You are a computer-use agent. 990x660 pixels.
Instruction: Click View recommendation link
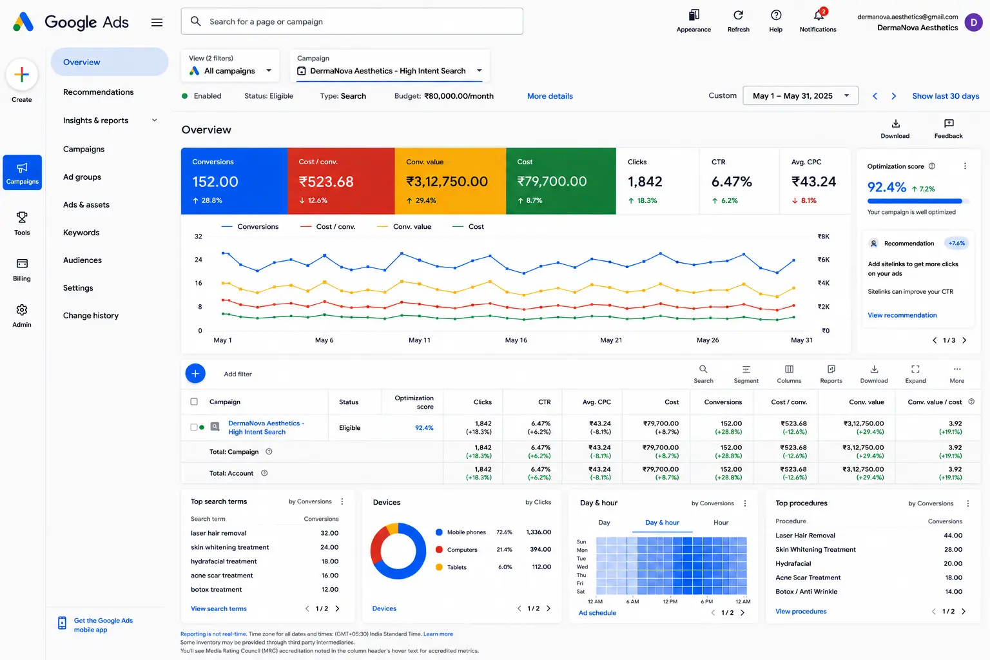pyautogui.click(x=902, y=315)
